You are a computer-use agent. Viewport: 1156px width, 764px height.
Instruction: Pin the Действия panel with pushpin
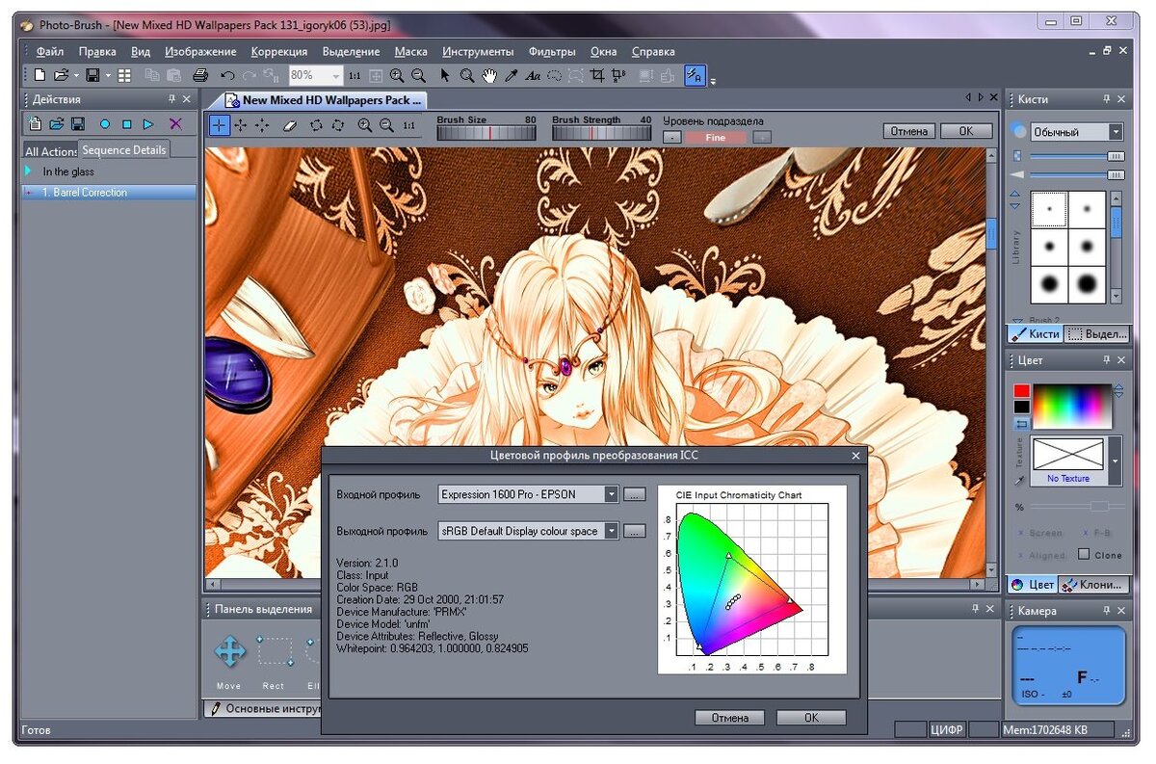pyautogui.click(x=170, y=99)
